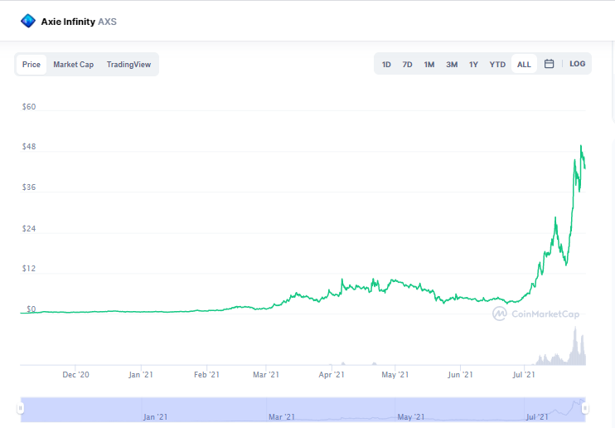Click the Apr '21 date axis label
This screenshot has width=615, height=428.
[332, 375]
